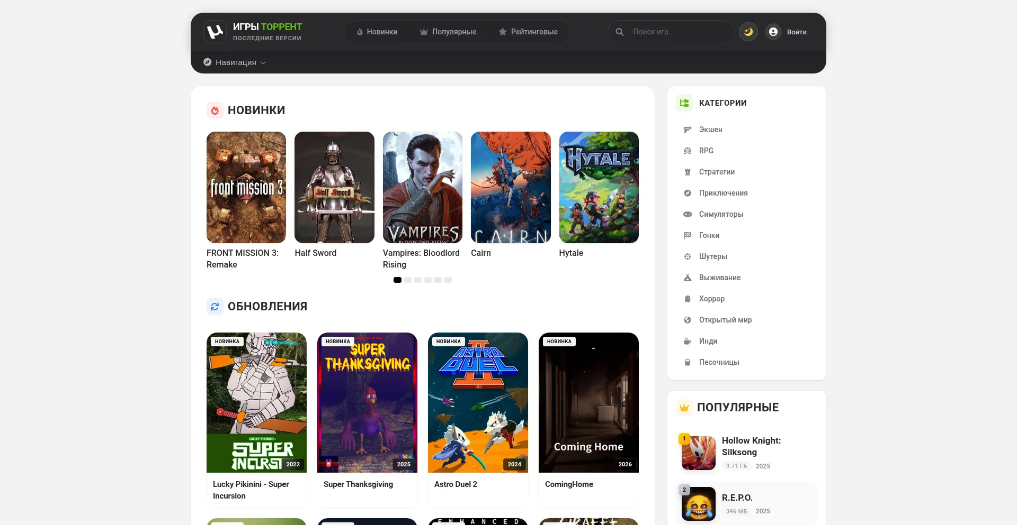Screen dimensions: 1017x525
Task: Open the Hytale game cover
Action: (599, 187)
